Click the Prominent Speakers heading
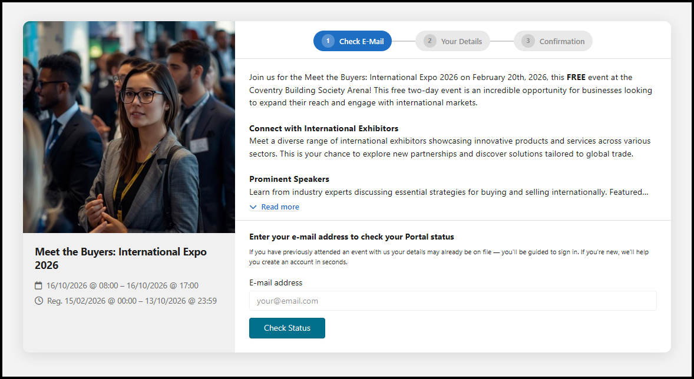 (x=289, y=179)
